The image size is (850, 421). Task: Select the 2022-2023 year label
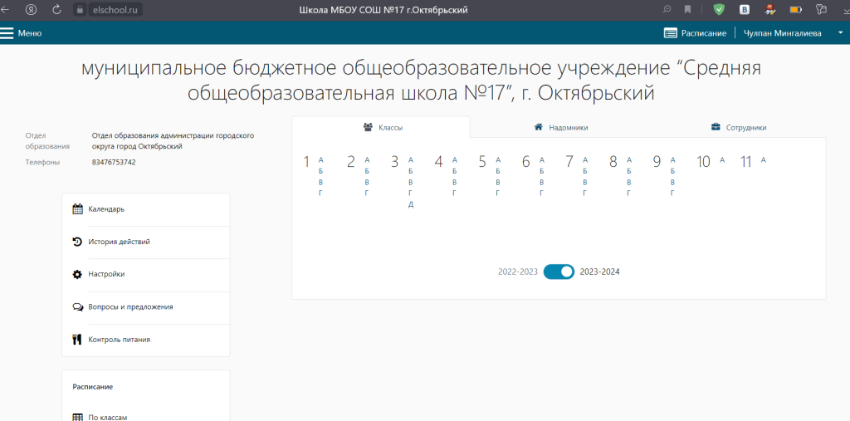518,272
